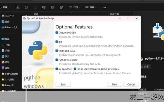Click the Rename icon in Explorer toolbar
This screenshot has width=164, height=102.
coord(44,7)
